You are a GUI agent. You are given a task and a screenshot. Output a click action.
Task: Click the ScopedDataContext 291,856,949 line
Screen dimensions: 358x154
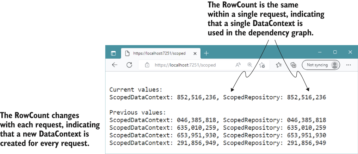(x=218, y=143)
